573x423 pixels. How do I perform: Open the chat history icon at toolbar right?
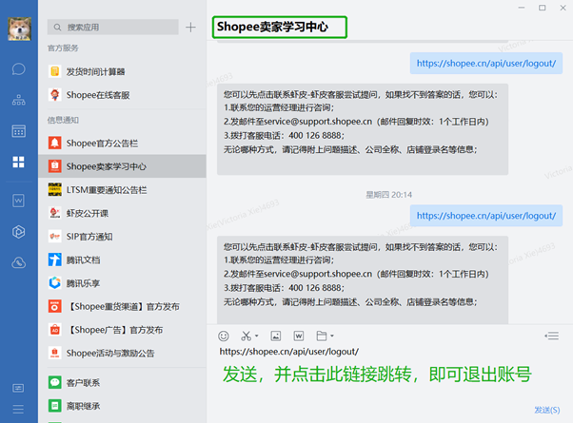[x=551, y=336]
